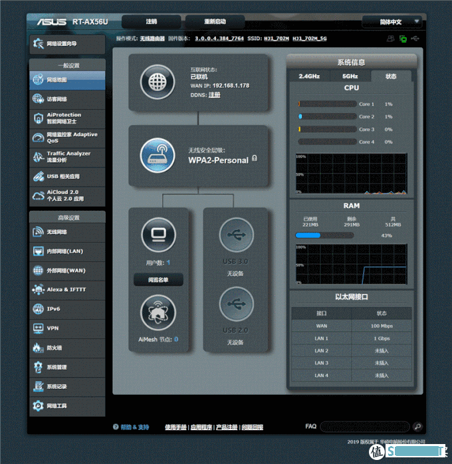452x464 pixels.
Task: Open the firmware version 3.0.0.4.384_7764 link
Action: coord(219,39)
